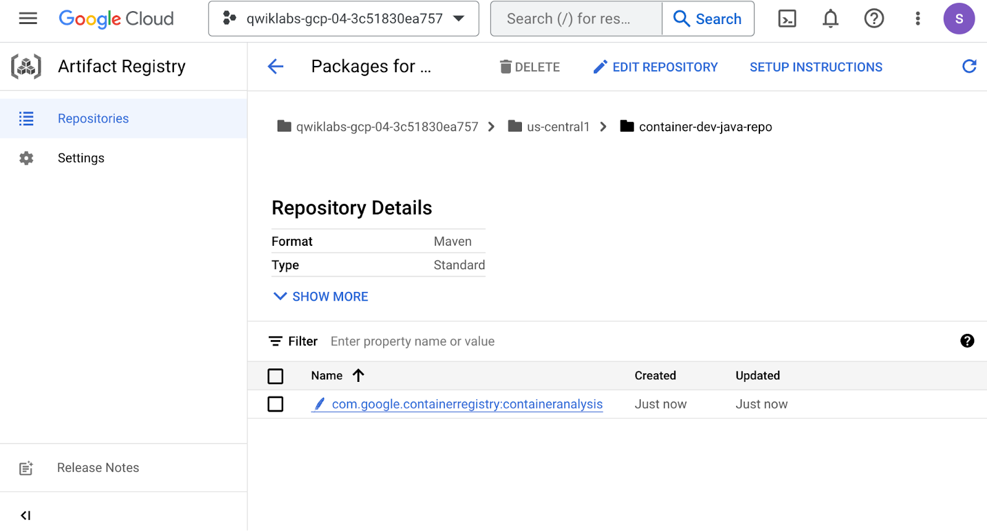Click the refresh icon for packages
The width and height of the screenshot is (987, 531).
(969, 67)
